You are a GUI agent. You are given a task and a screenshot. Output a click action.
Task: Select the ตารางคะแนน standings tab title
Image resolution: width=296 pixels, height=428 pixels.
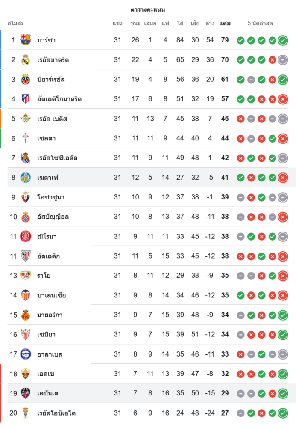point(148,9)
